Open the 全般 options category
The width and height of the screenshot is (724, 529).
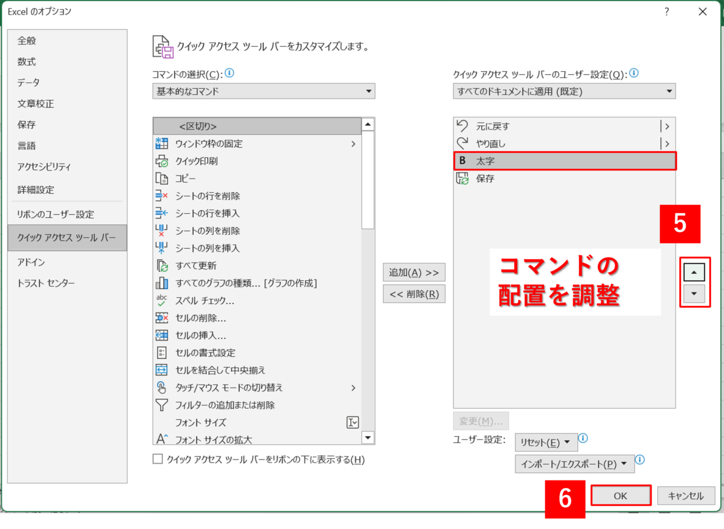[67, 41]
